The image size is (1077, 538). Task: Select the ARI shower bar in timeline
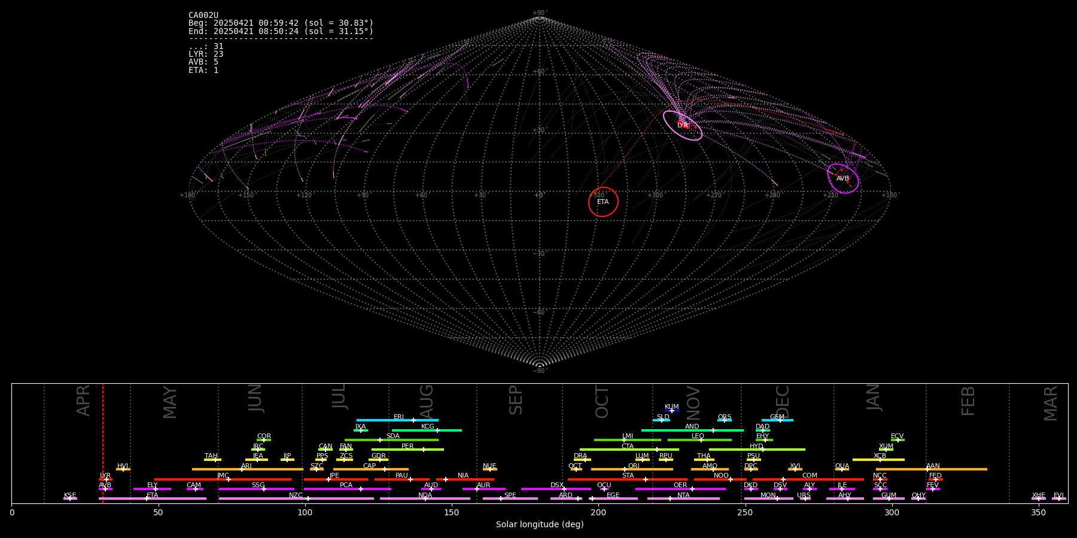[x=247, y=469]
